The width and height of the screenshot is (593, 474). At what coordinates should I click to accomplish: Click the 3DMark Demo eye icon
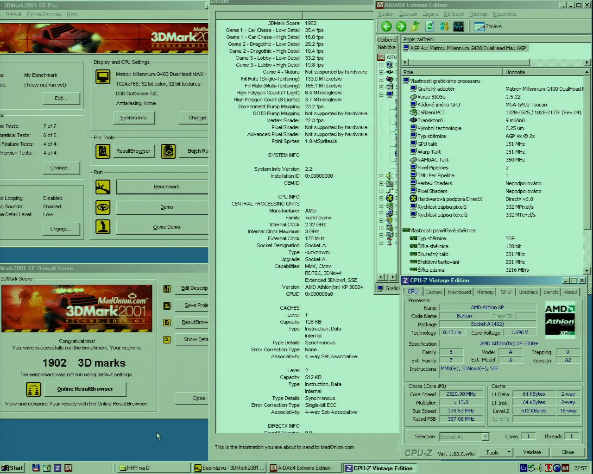point(103,207)
